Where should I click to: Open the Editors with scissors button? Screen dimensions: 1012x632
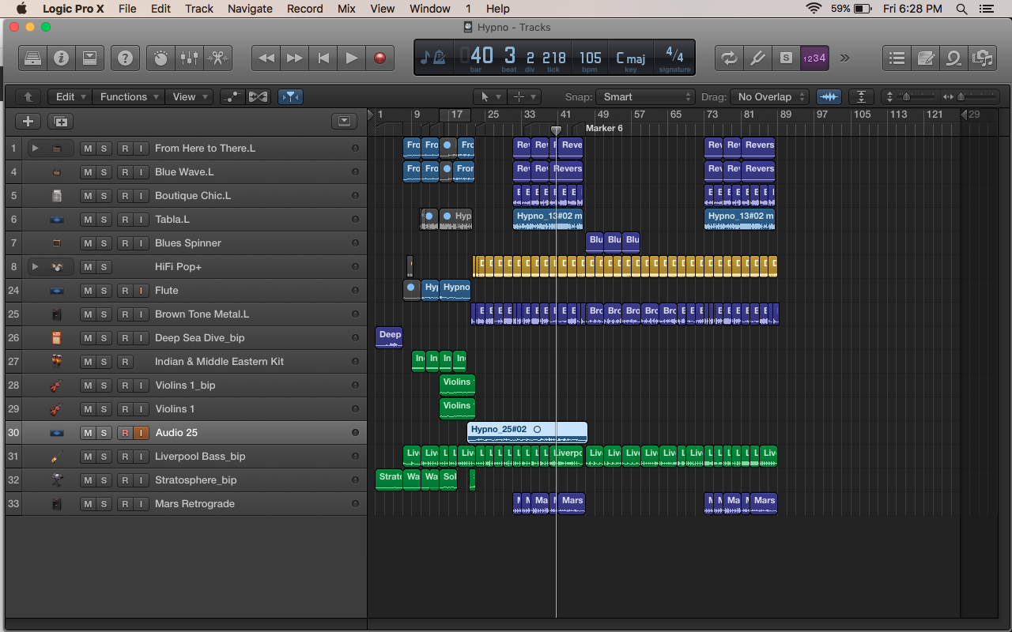pyautogui.click(x=217, y=58)
